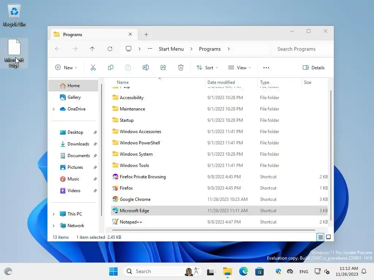Select the Notepad++ shortcut
Viewport: 374px width, 280px height.
[219, 222]
